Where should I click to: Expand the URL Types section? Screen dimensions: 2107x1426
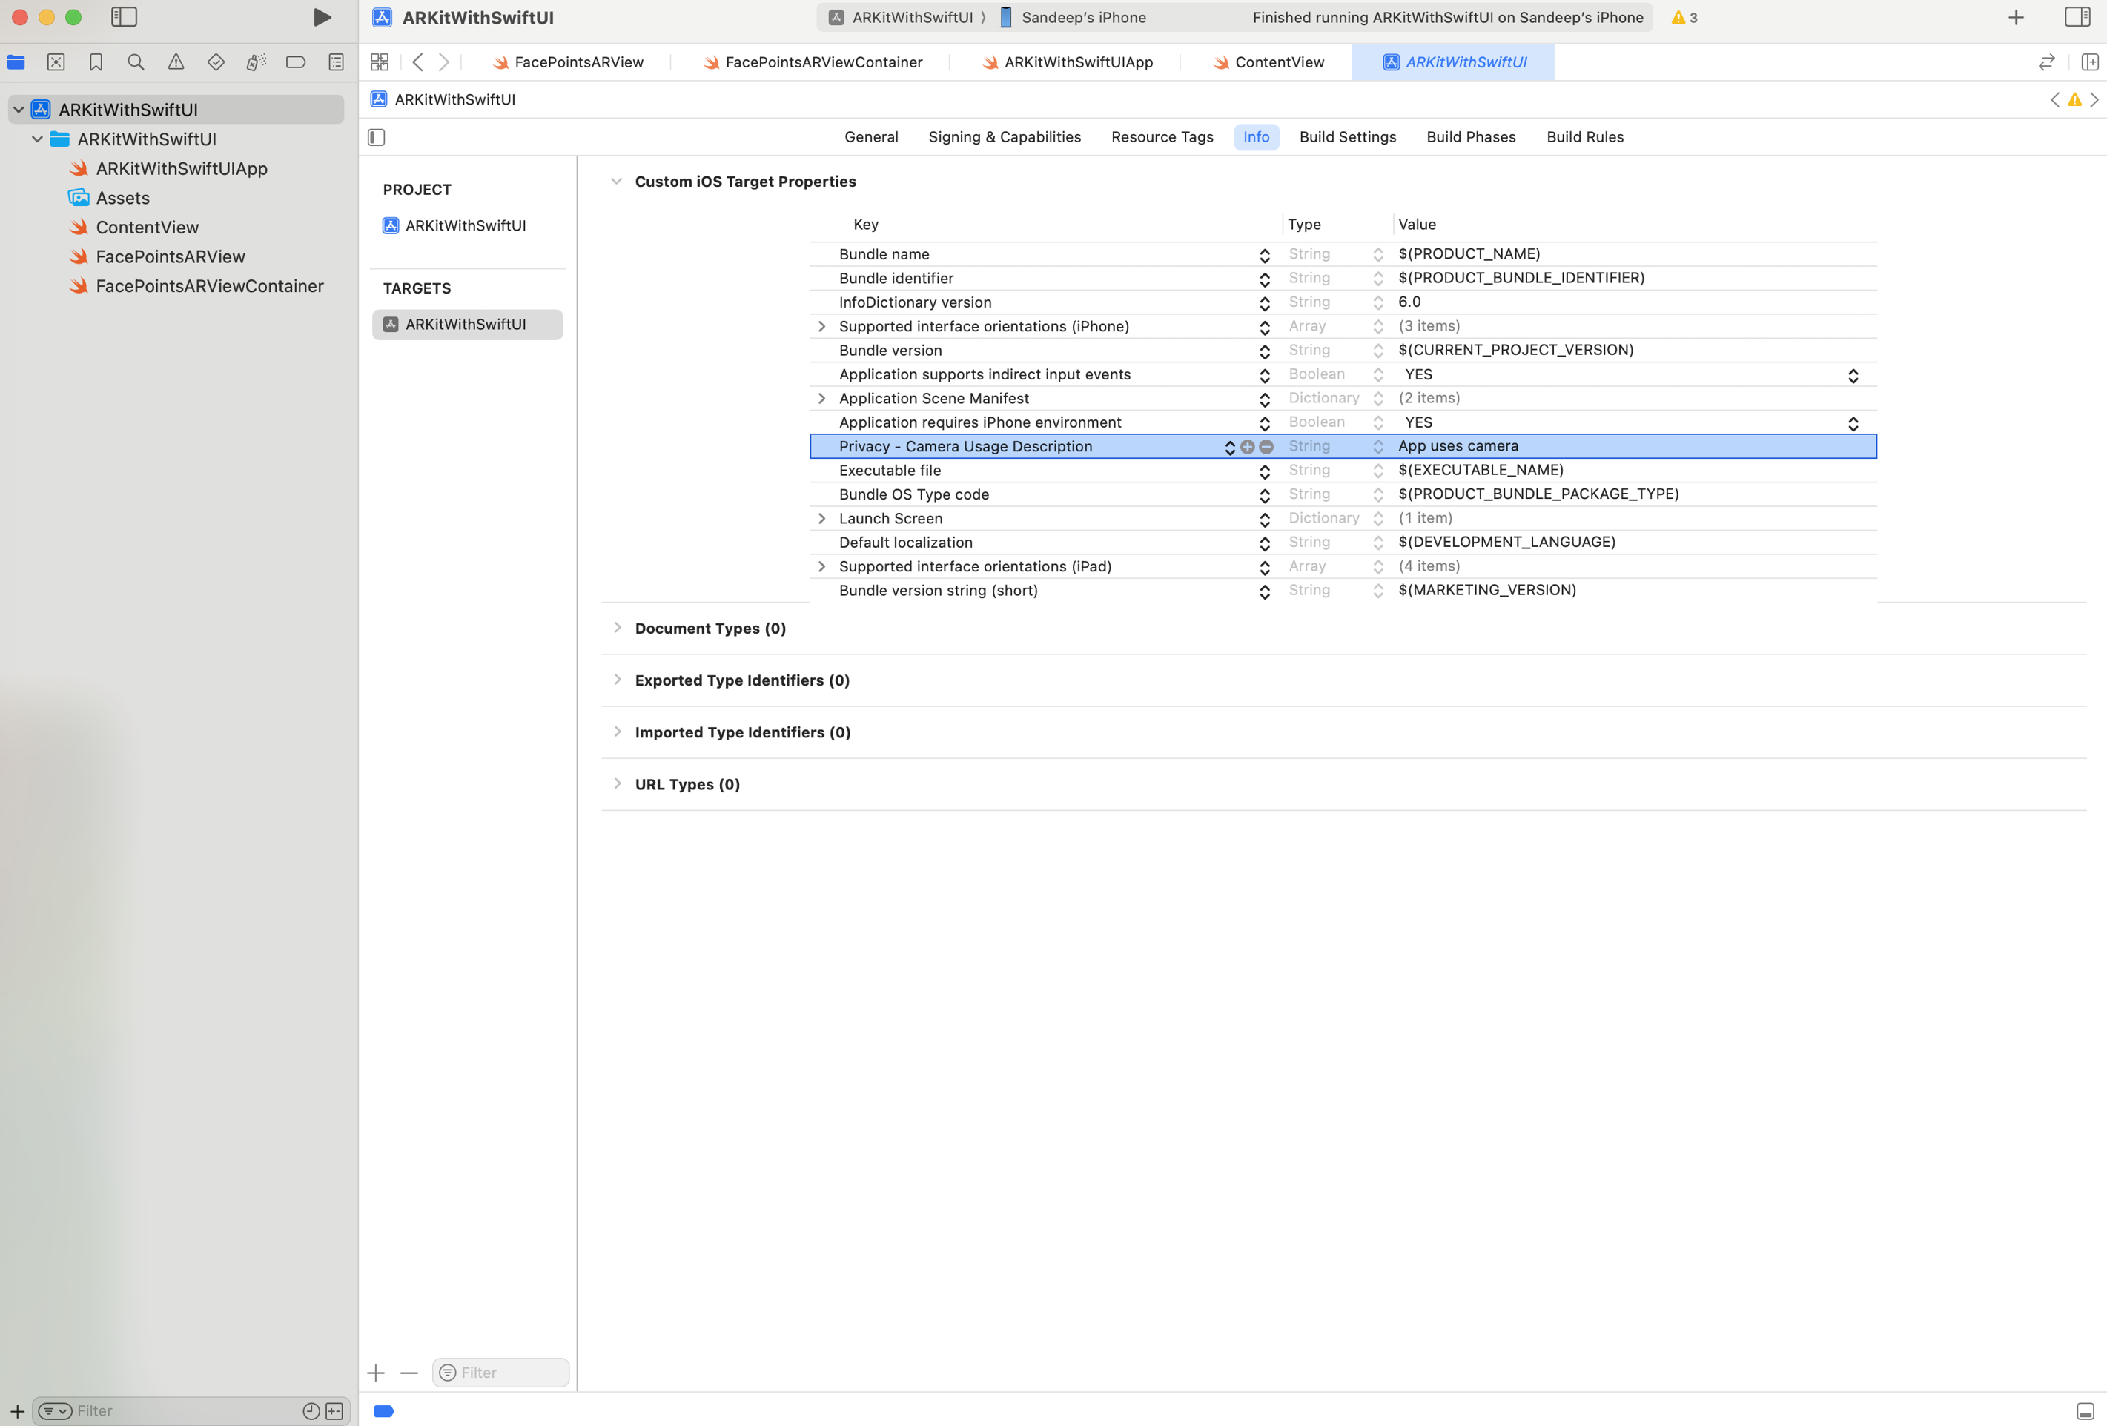click(618, 783)
